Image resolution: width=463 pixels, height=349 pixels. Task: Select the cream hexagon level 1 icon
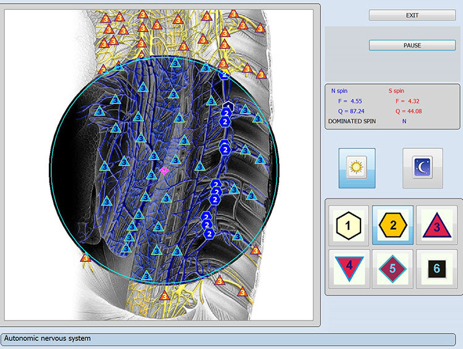348,225
